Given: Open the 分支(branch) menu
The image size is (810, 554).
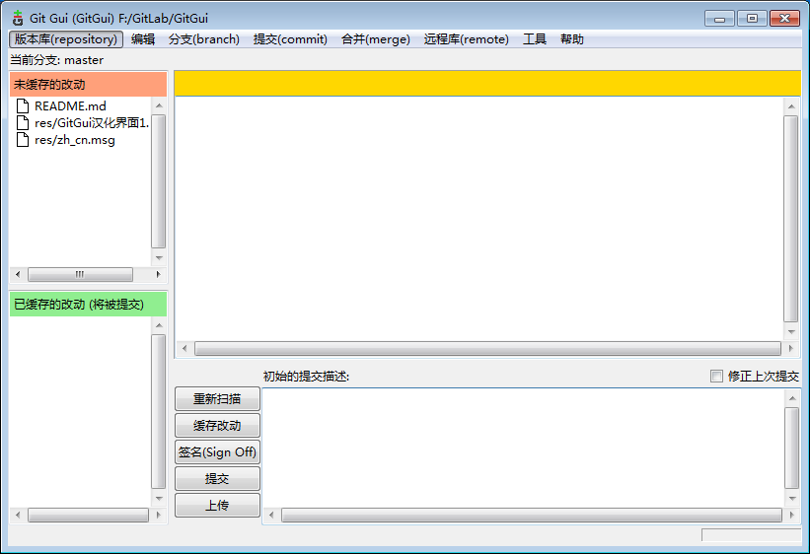Looking at the screenshot, I should point(204,39).
